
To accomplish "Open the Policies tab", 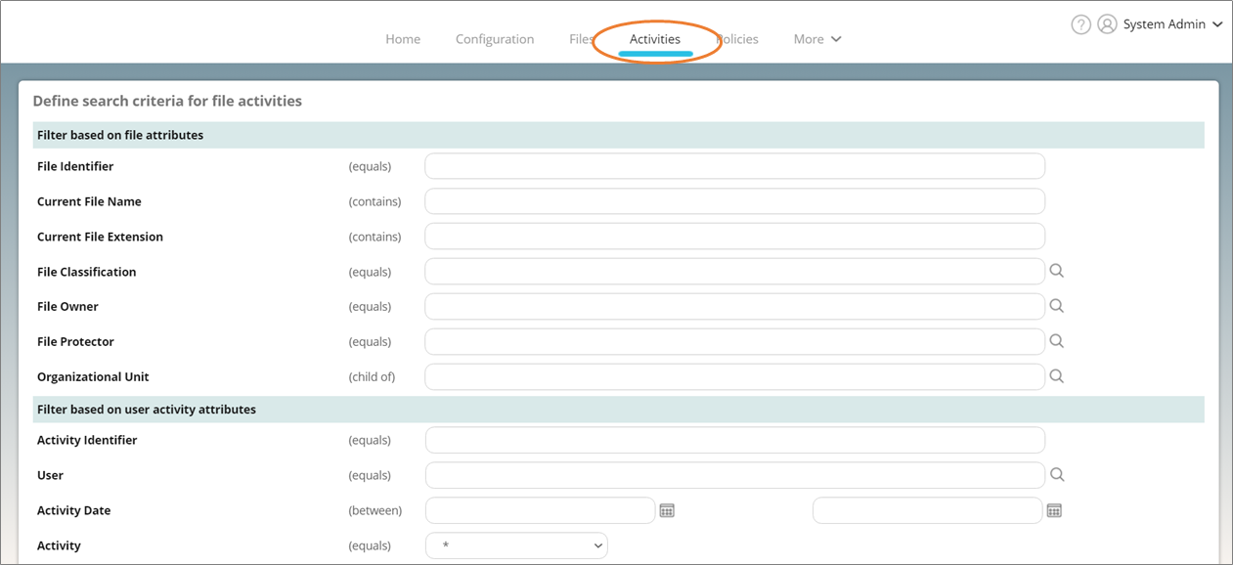I will [739, 39].
